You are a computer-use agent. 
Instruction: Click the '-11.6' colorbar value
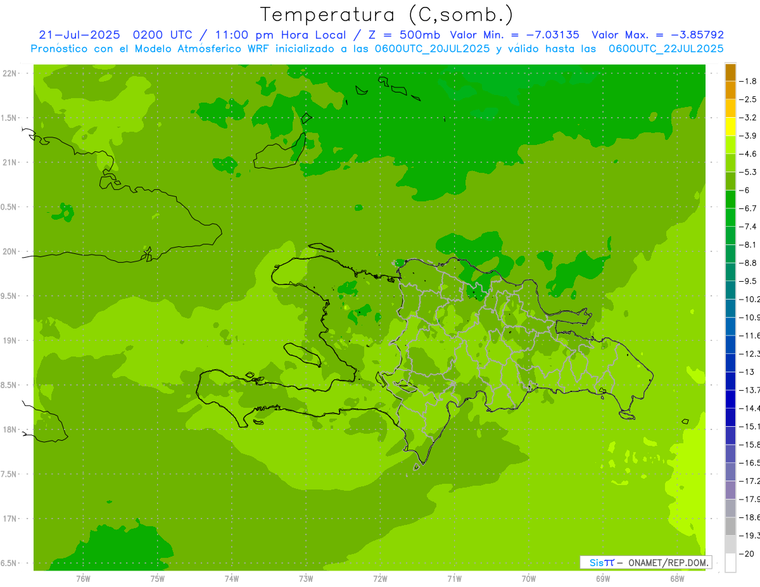[x=749, y=335]
